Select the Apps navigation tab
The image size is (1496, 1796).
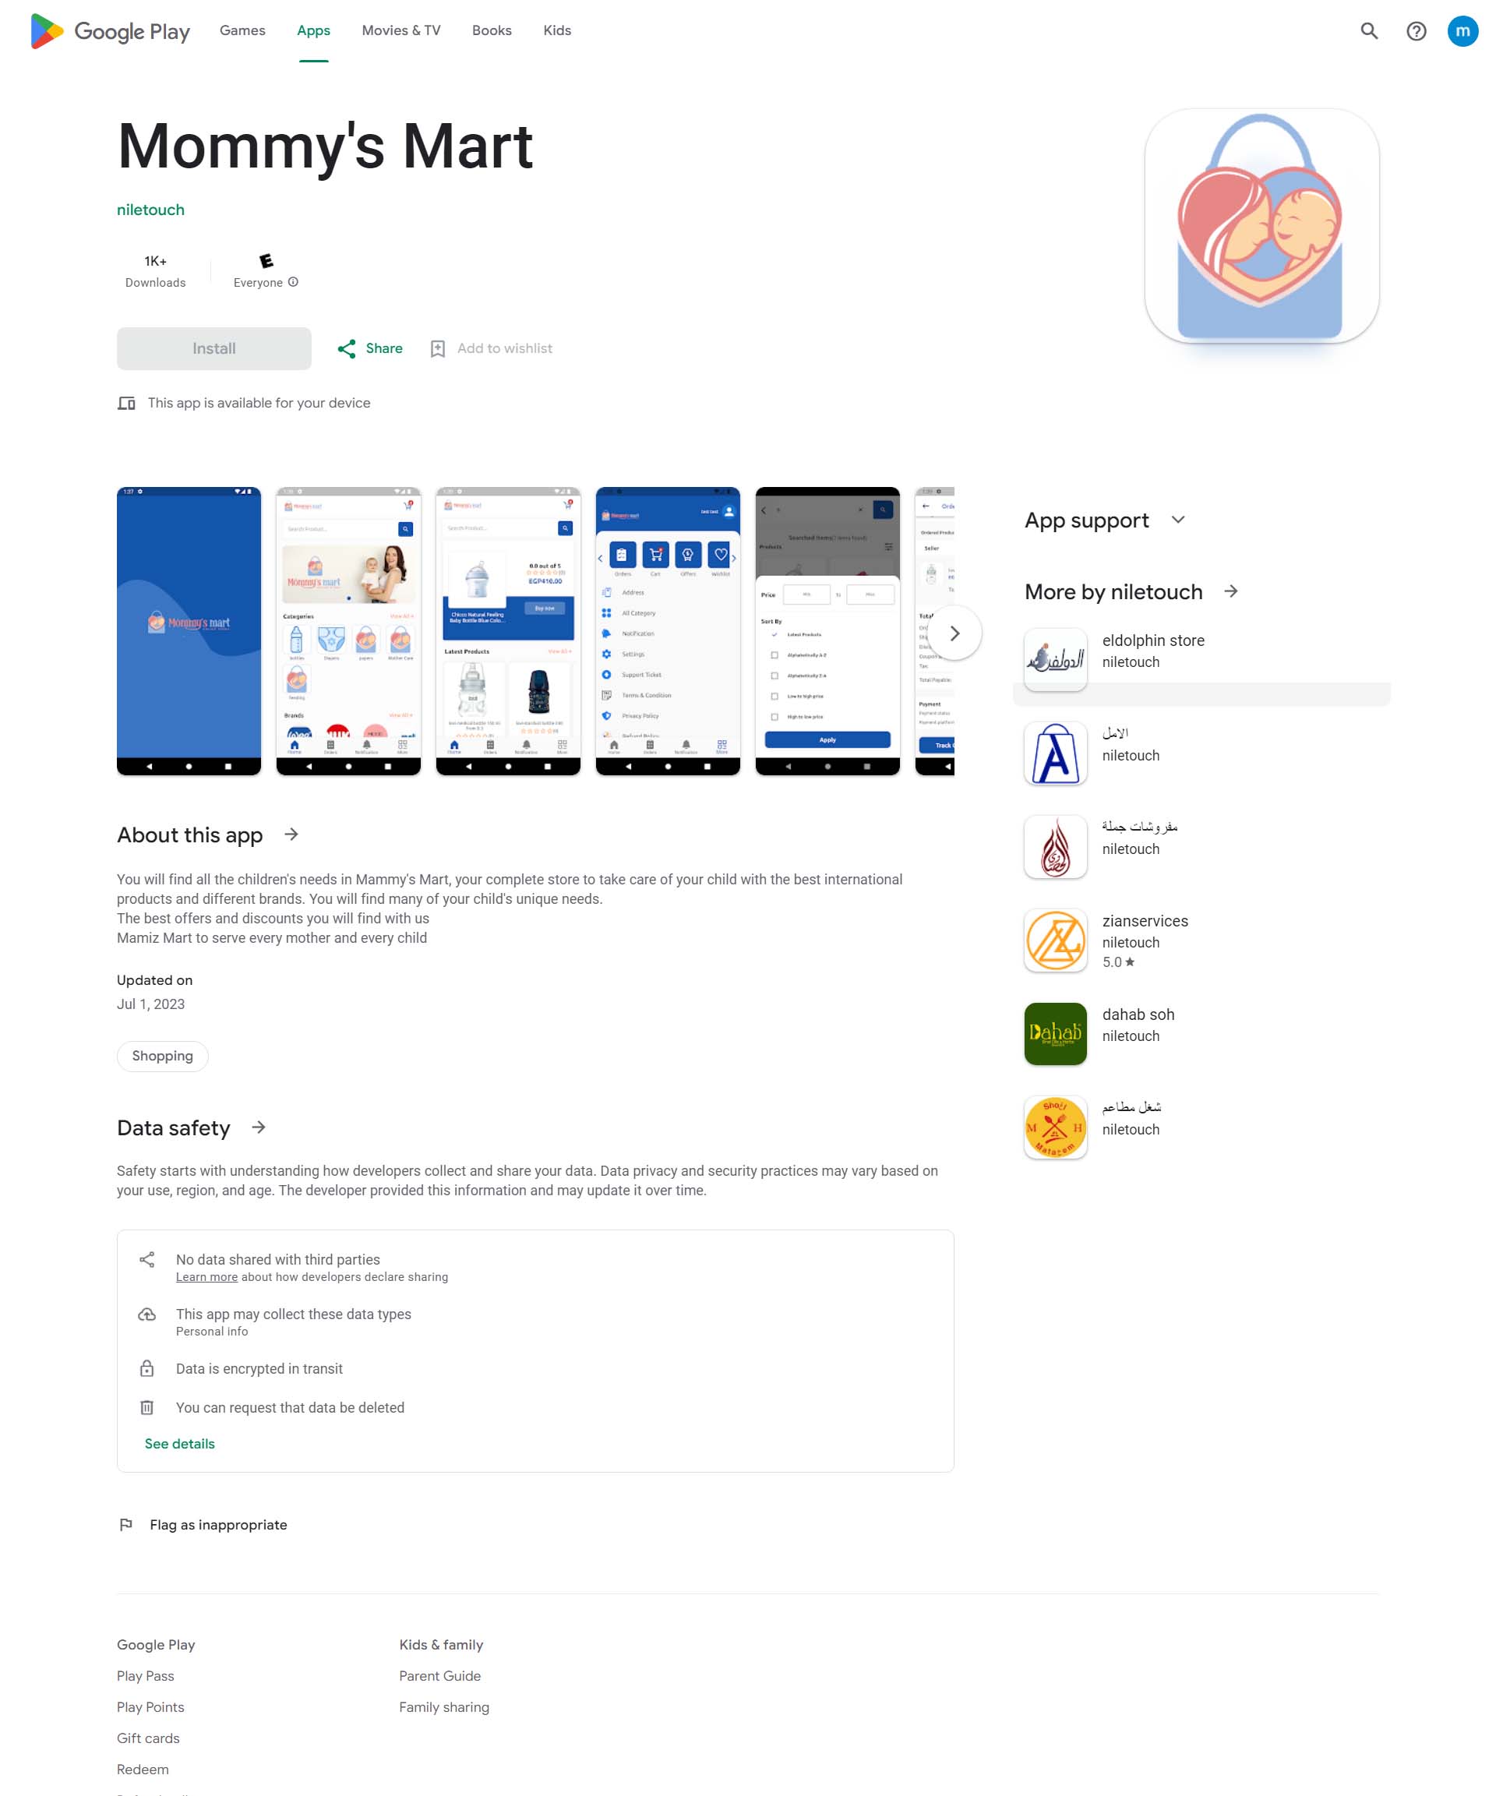[315, 30]
